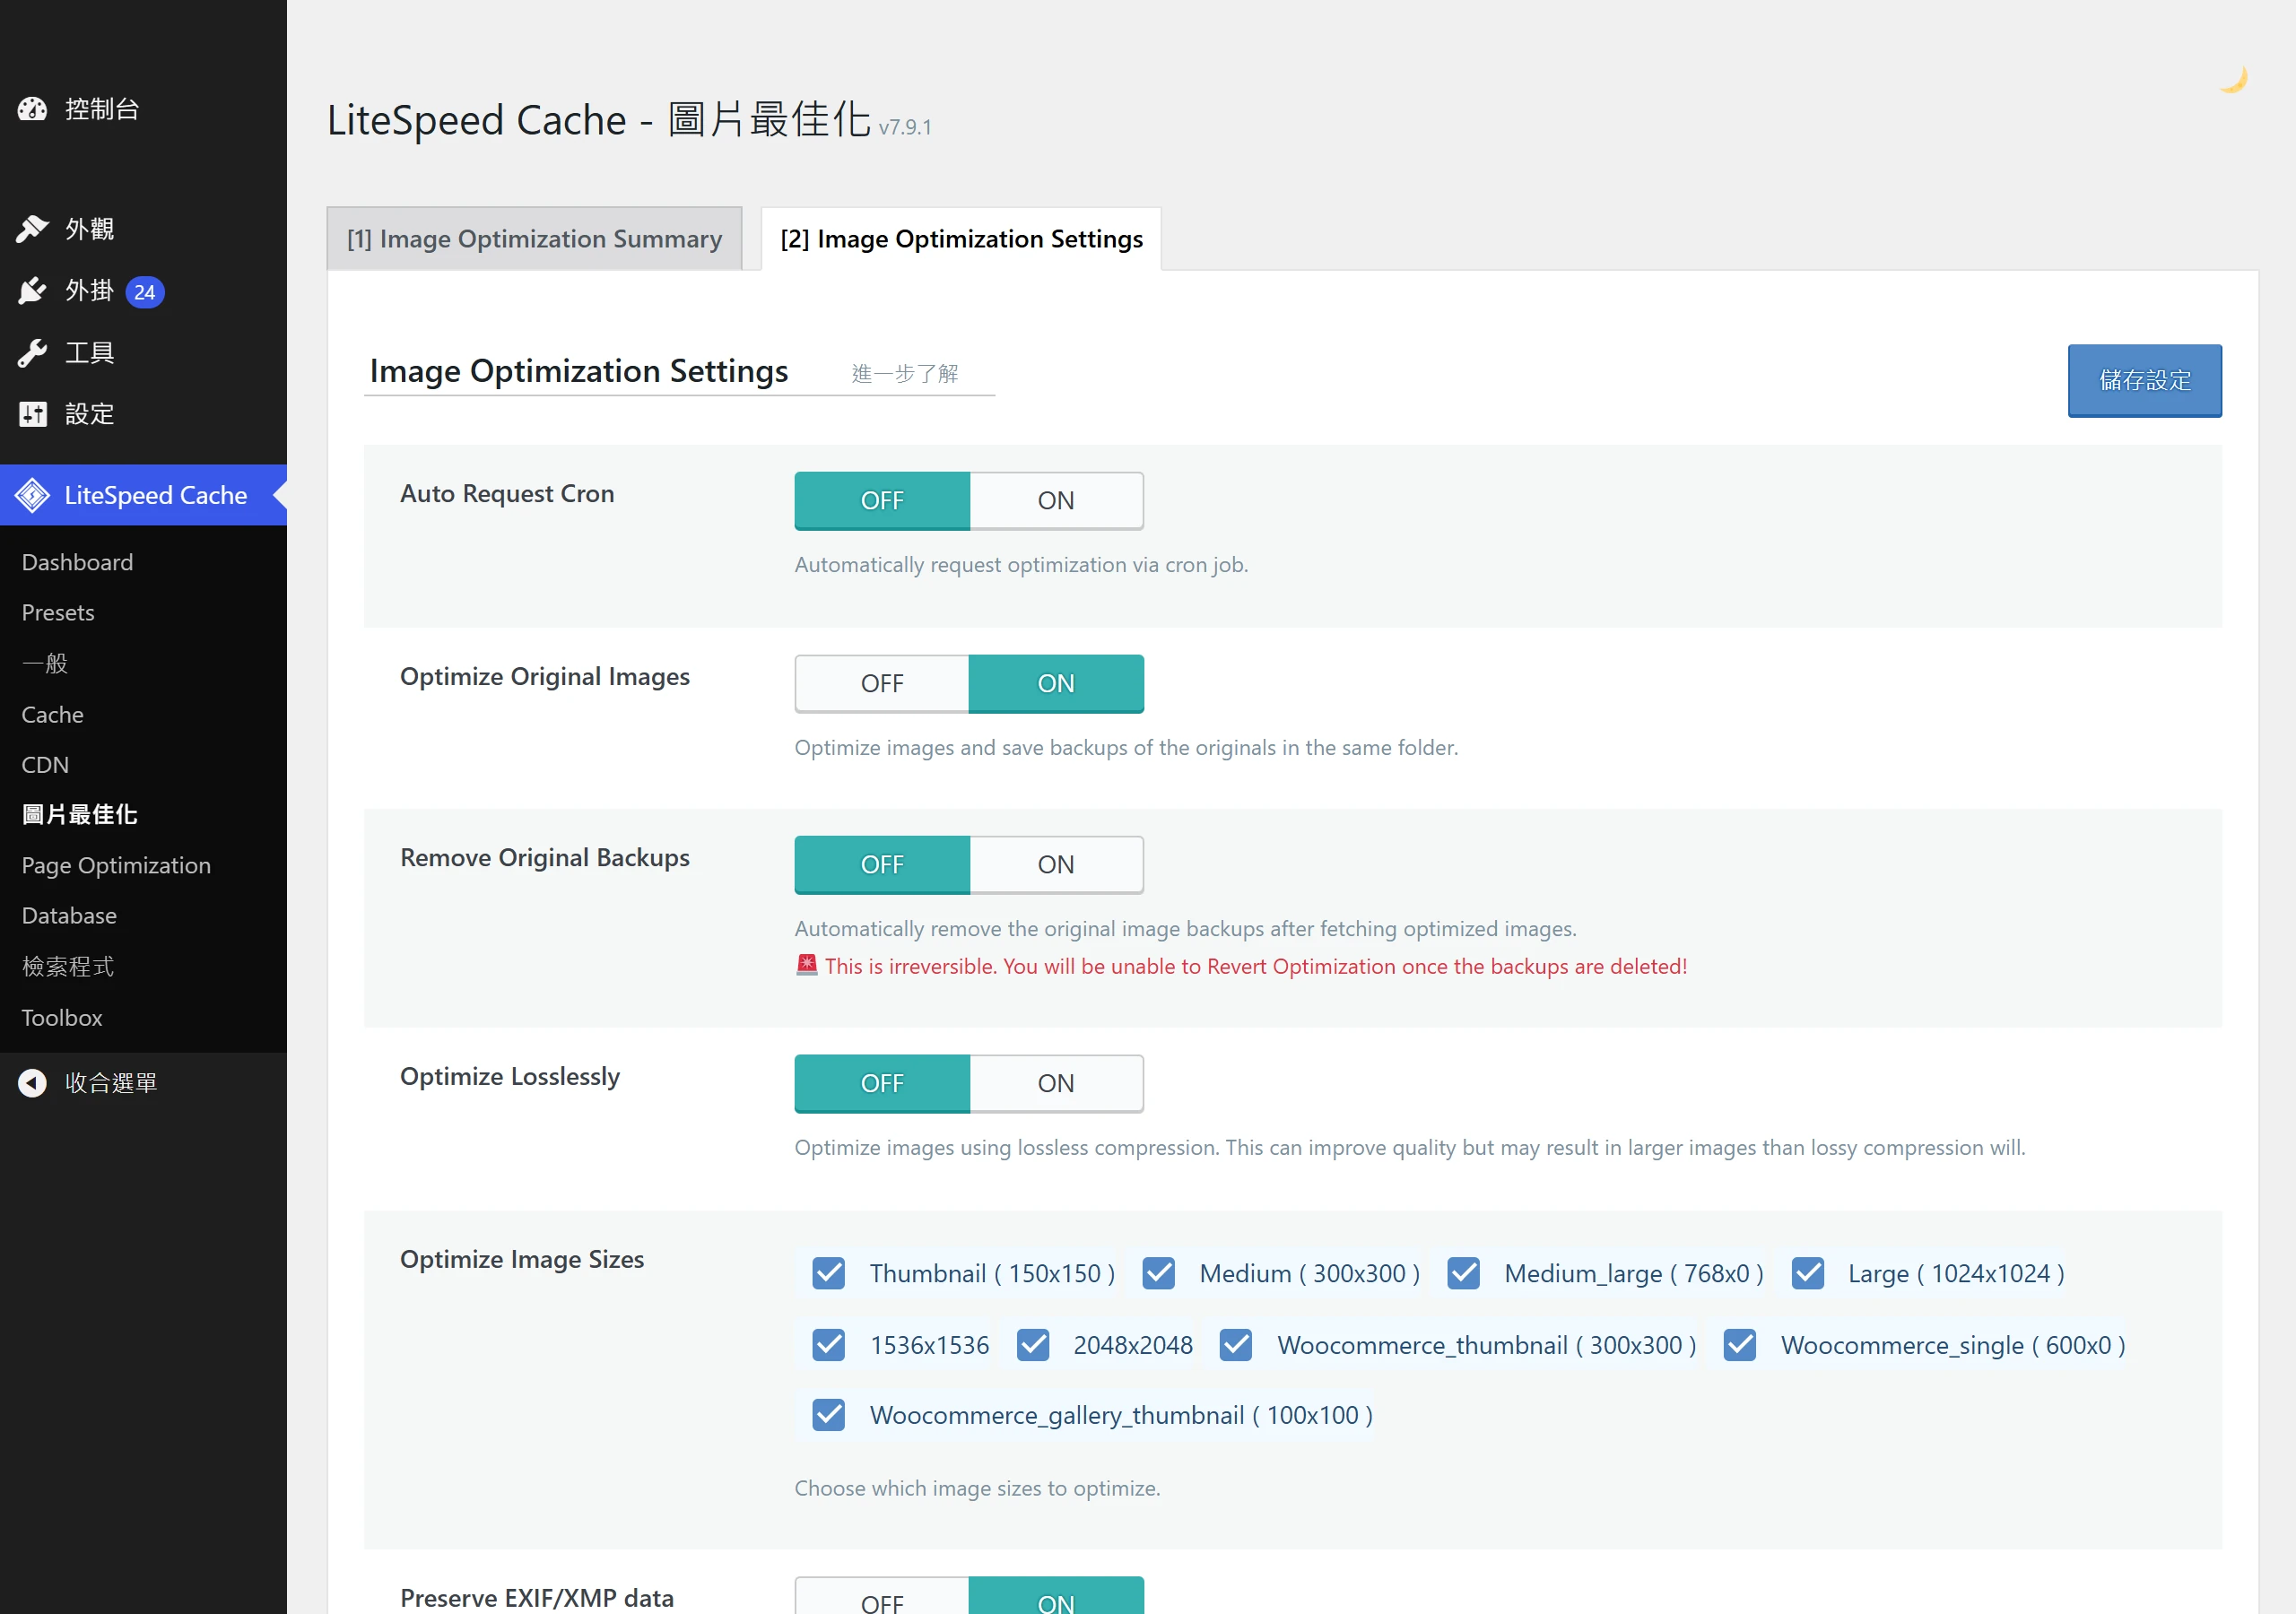Uncheck Woocommerce_thumbnail ( 300x300 ) checkbox
2296x1614 pixels.
(x=1236, y=1345)
